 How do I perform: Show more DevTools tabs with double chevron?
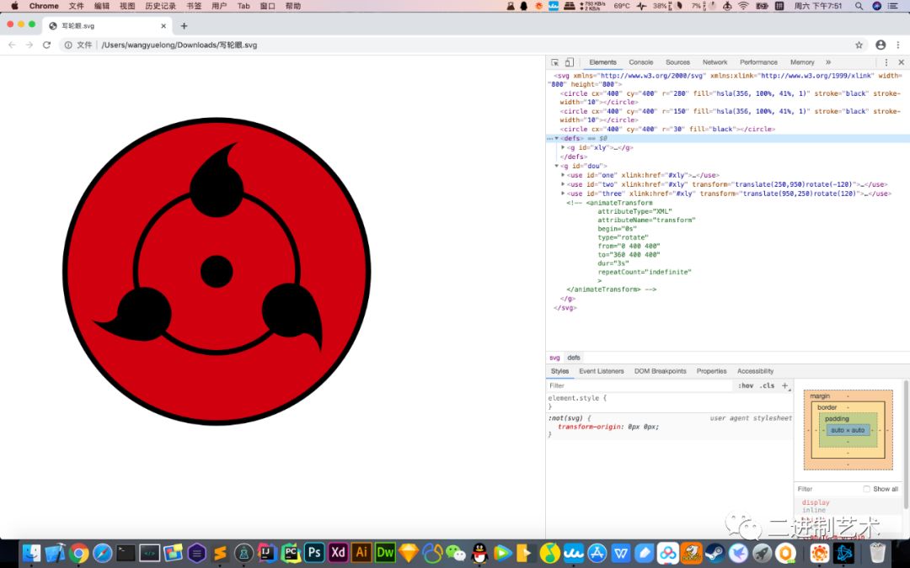pyautogui.click(x=828, y=62)
